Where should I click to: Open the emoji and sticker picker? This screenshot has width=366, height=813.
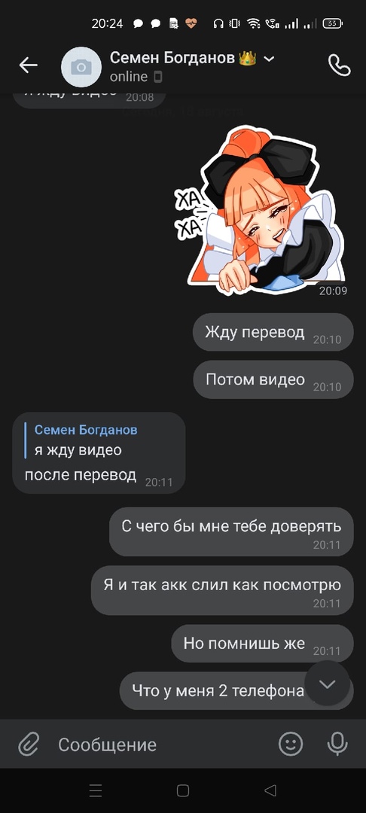pos(291,744)
